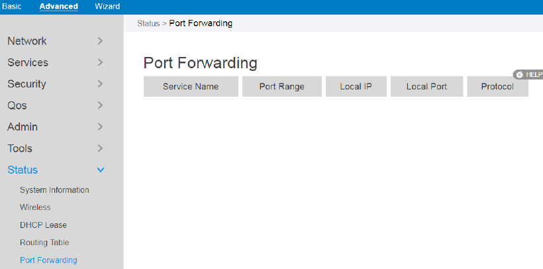543x269 pixels.
Task: Expand the Network menu chevron
Action: point(100,41)
